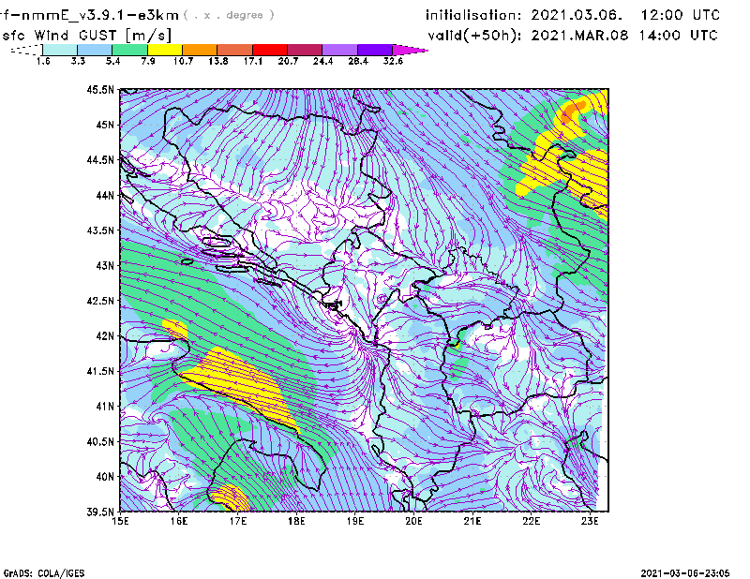Image resolution: width=750 pixels, height=579 pixels.
Task: Click the '39.5N' latitude label
Action: coord(100,512)
